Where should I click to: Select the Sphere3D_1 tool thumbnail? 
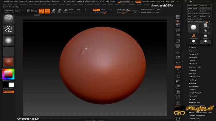tap(193, 42)
